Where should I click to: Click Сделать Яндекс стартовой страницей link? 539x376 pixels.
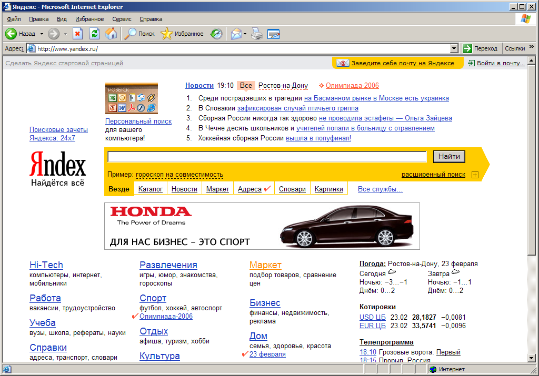pos(64,63)
